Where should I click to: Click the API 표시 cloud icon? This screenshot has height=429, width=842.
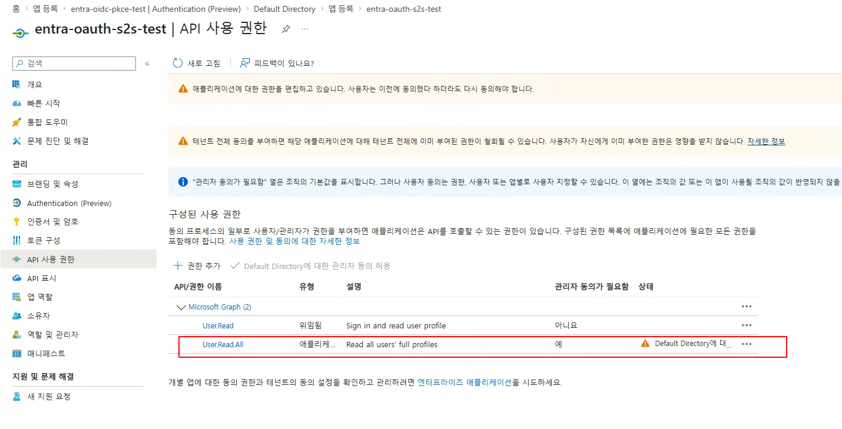click(17, 278)
